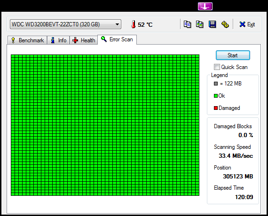Viewport: 268px width, 216px height.
Task: Click the Start scan button
Action: [233, 55]
